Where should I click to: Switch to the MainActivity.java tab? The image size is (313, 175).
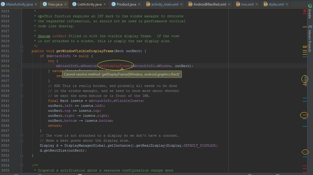point(19,4)
